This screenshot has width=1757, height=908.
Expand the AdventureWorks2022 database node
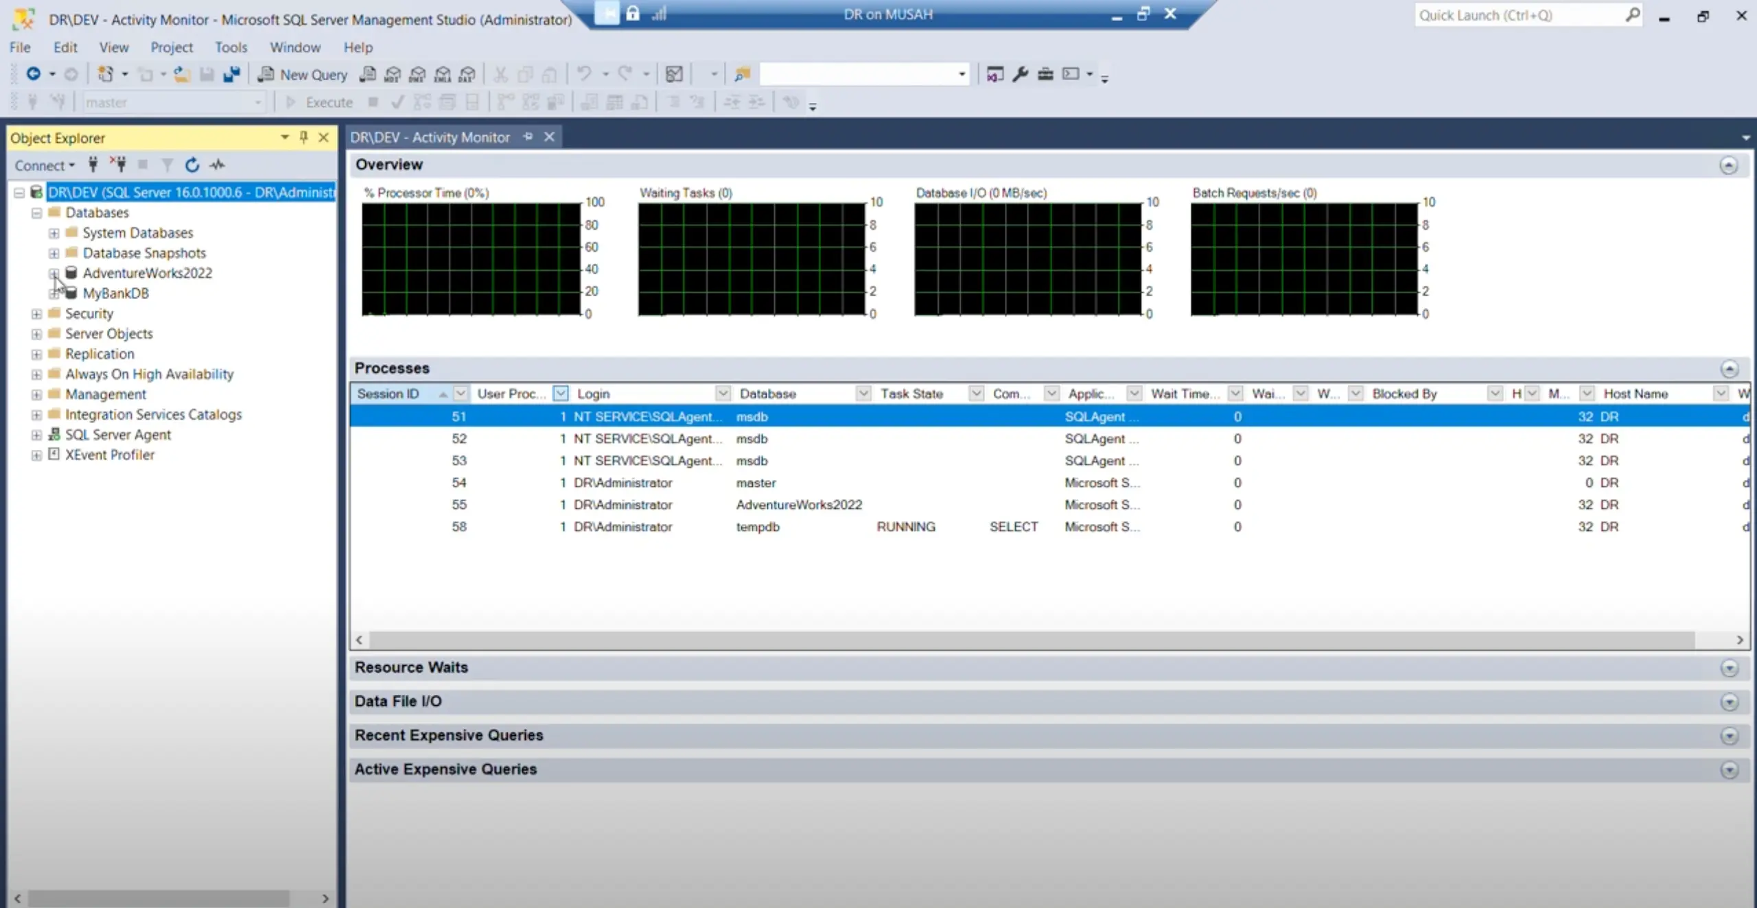pyautogui.click(x=55, y=273)
